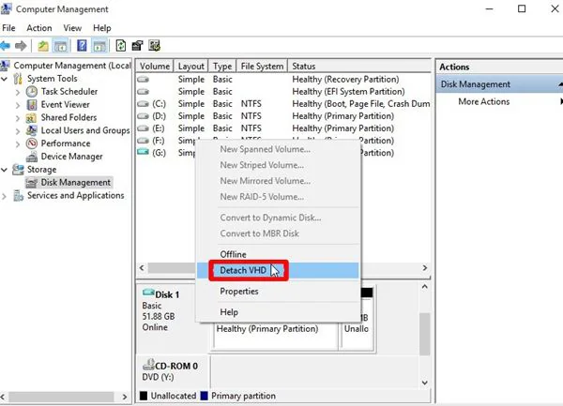Sort by the Volume column header
Image resolution: width=563 pixels, height=406 pixels.
(x=155, y=67)
